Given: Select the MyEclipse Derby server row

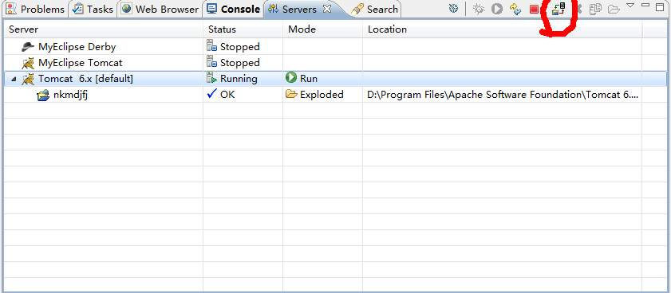Looking at the screenshot, I should click(335, 46).
